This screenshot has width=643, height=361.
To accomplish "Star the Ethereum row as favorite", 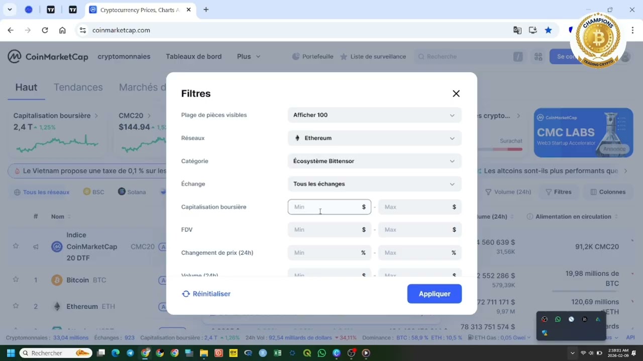I will coord(16,306).
